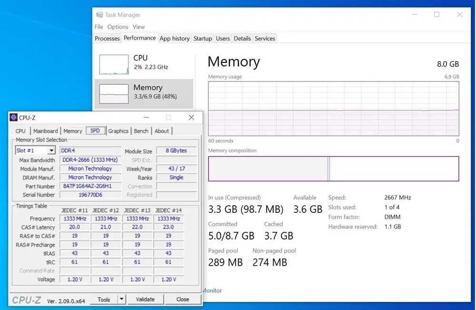The width and height of the screenshot is (476, 310).
Task: Switch to the Processes tab
Action: point(107,39)
